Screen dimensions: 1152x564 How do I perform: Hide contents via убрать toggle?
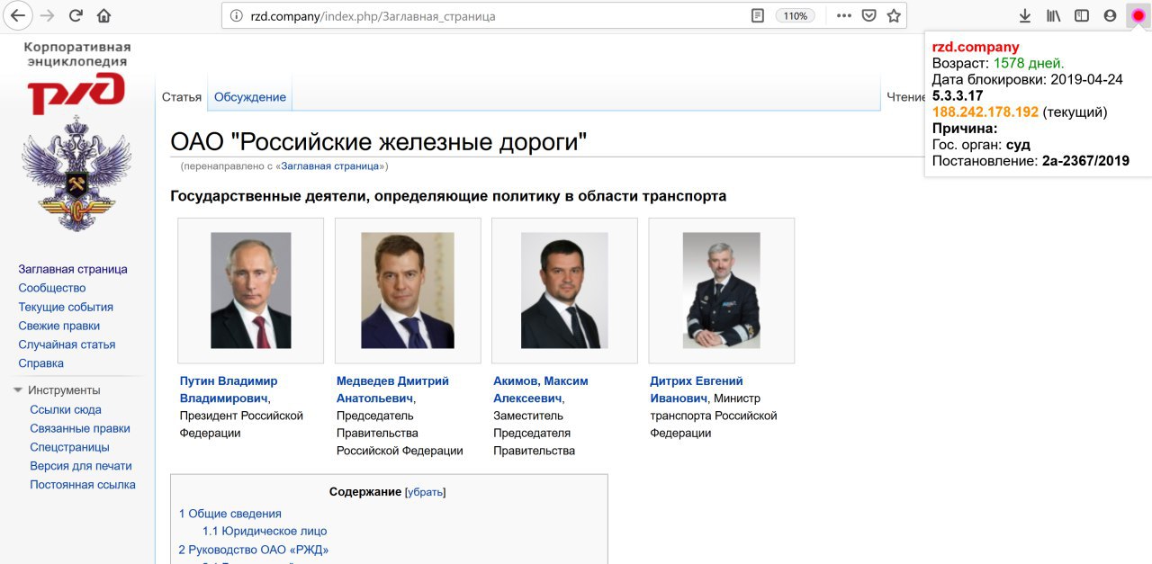coord(426,492)
